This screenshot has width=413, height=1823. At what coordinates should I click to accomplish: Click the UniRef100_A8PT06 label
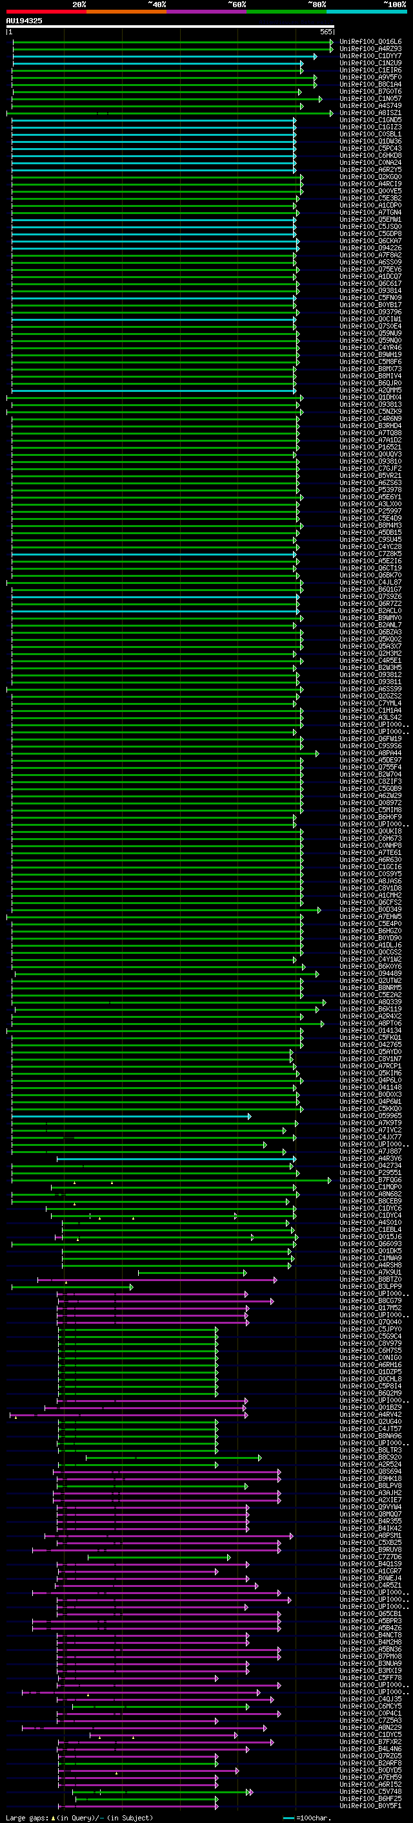370,1023
